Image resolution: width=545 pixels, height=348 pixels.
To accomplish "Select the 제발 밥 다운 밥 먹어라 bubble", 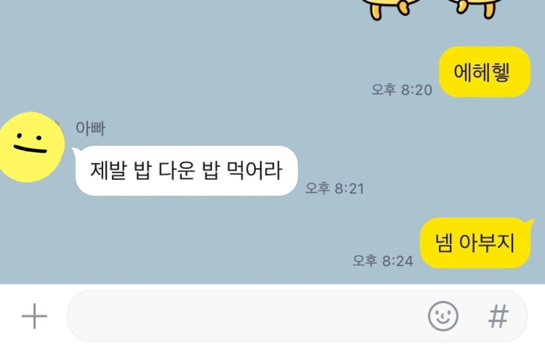I will [x=186, y=171].
